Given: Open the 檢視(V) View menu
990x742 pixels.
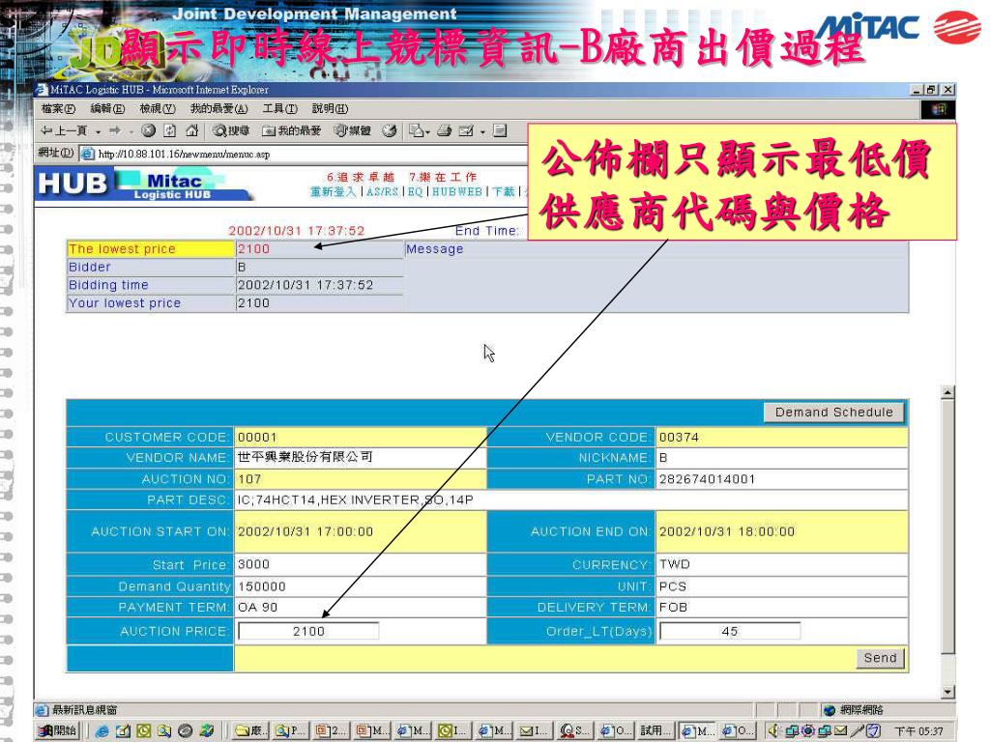Looking at the screenshot, I should pos(158,108).
